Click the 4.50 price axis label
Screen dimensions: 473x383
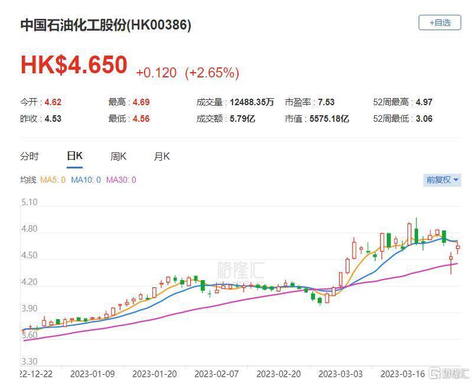click(30, 255)
